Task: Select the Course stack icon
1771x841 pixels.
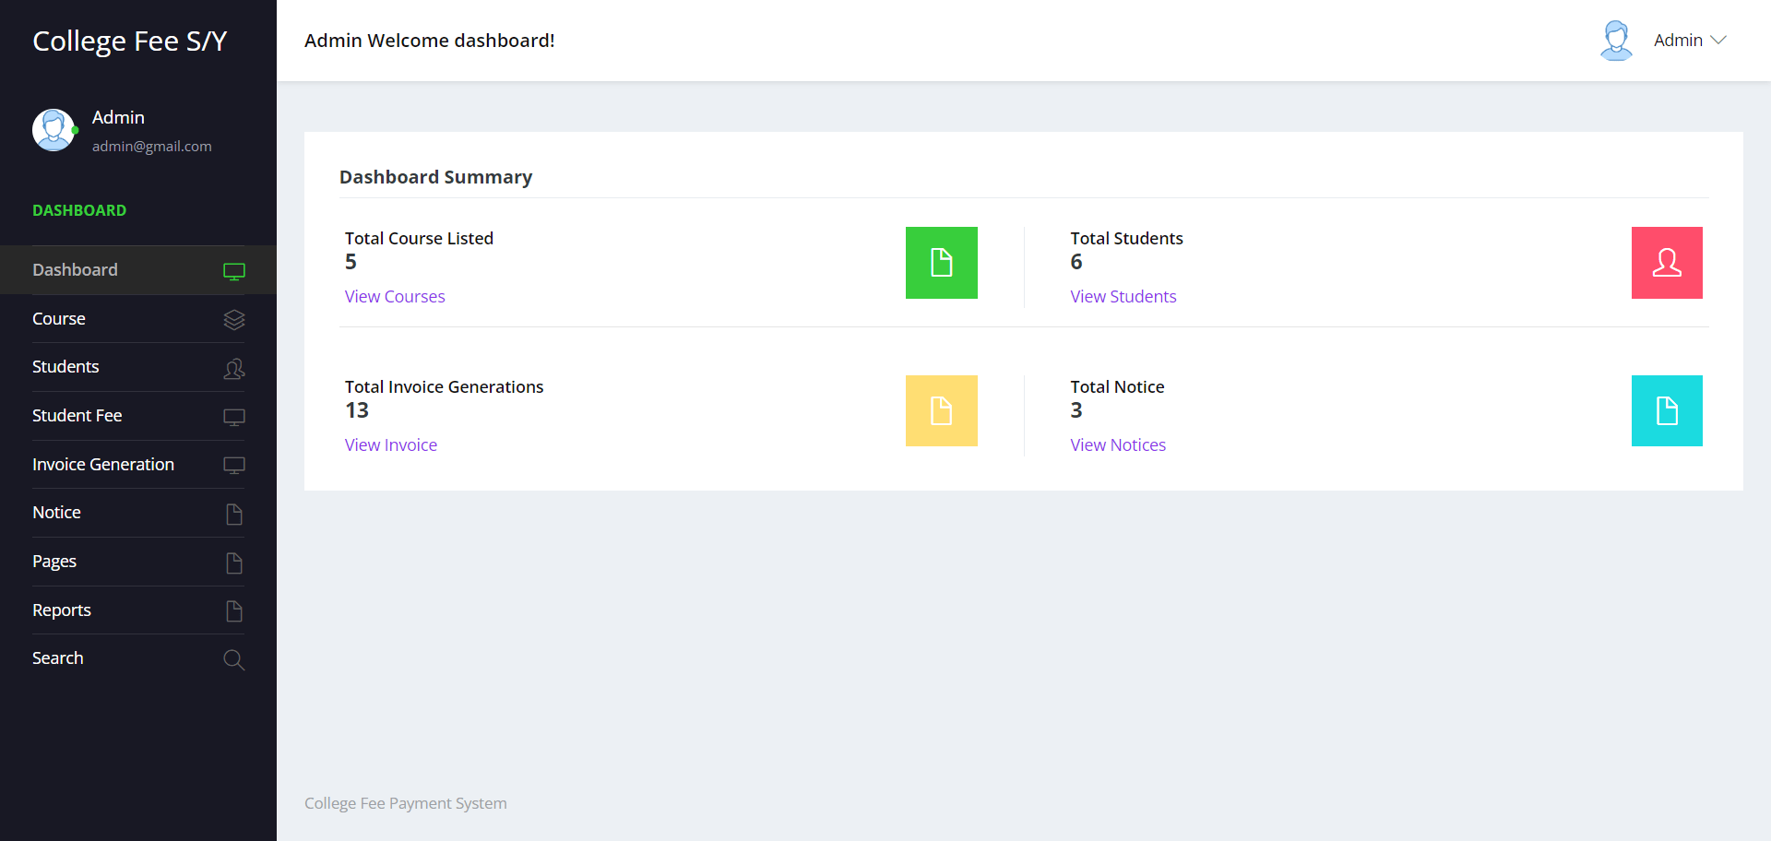Action: (233, 320)
